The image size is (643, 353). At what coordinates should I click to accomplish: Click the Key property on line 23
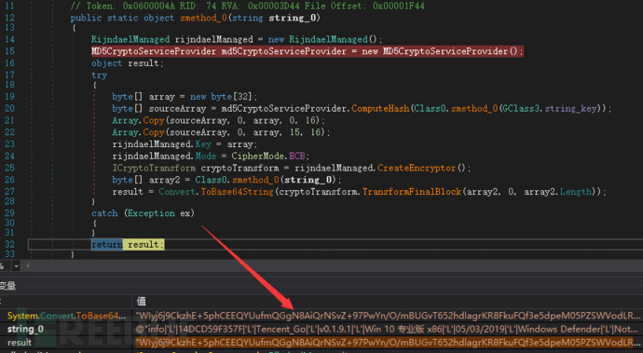[x=203, y=144]
